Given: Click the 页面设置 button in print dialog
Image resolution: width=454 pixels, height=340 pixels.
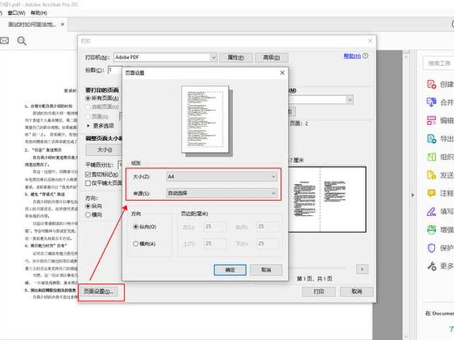Looking at the screenshot, I should 98,291.
